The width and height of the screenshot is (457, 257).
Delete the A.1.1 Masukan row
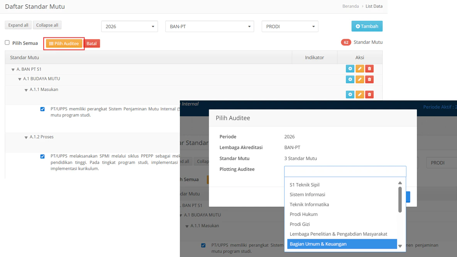coord(369,94)
